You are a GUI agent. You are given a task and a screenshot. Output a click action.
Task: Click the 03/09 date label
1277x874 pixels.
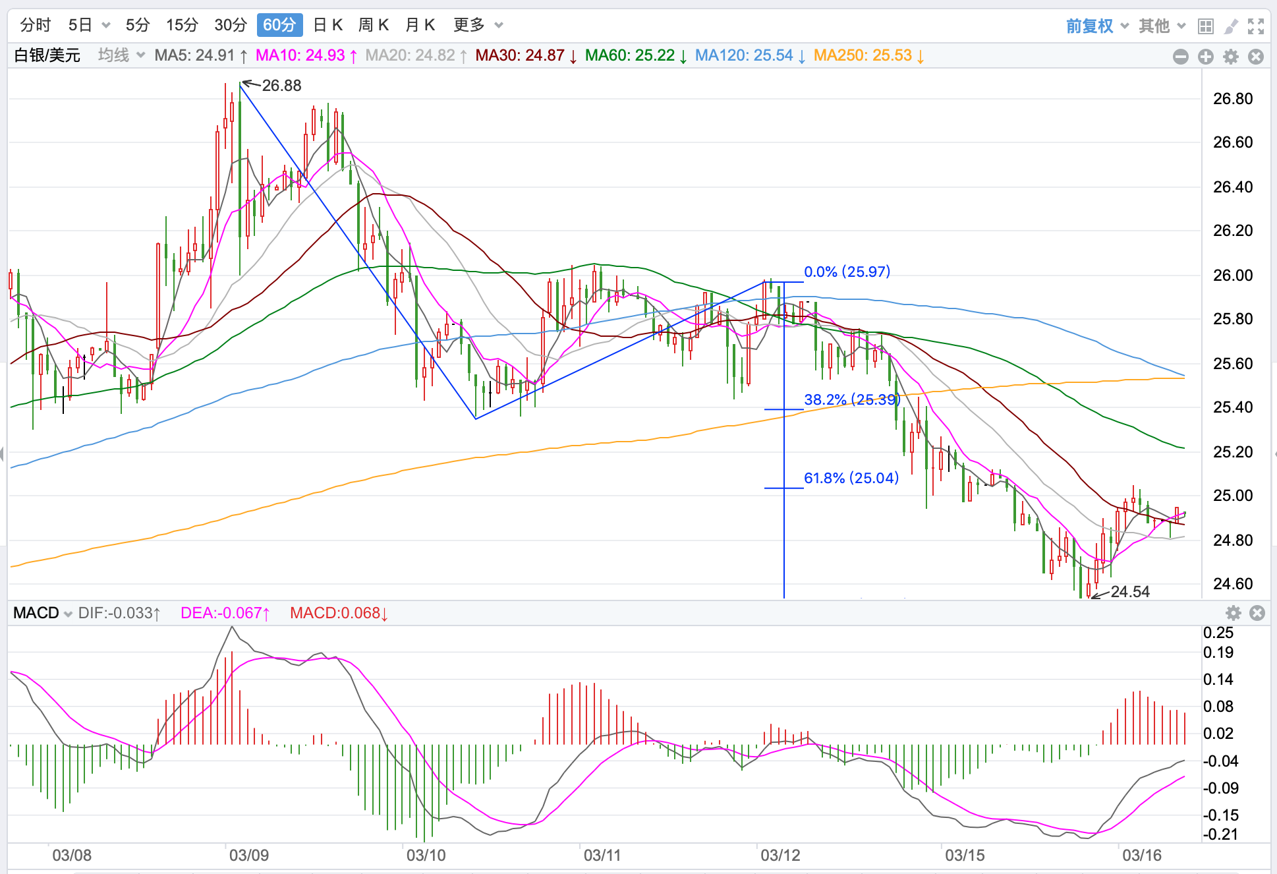249,856
